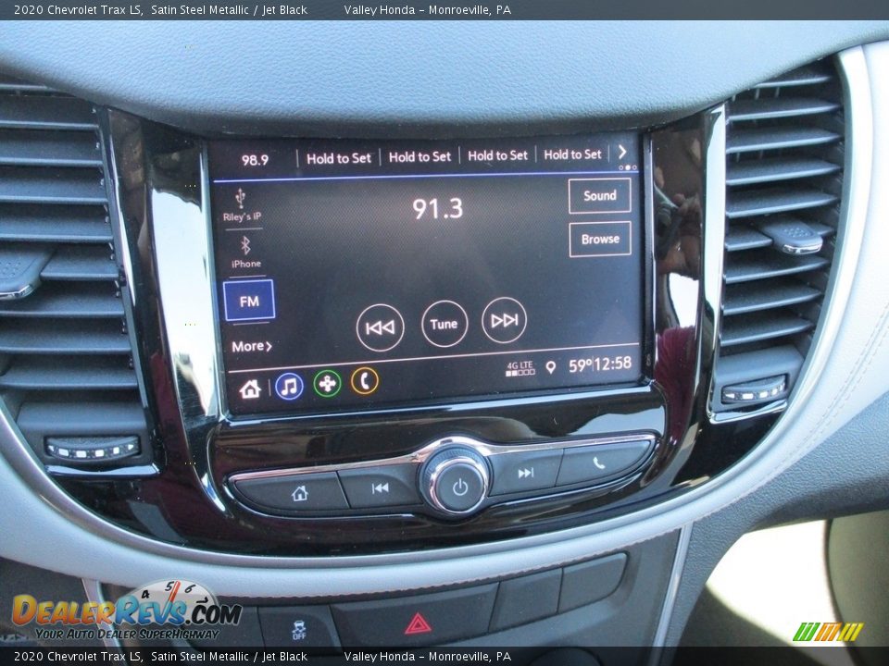Tap the on-screen Home icon
Image resolution: width=889 pixels, height=666 pixels.
(x=250, y=388)
